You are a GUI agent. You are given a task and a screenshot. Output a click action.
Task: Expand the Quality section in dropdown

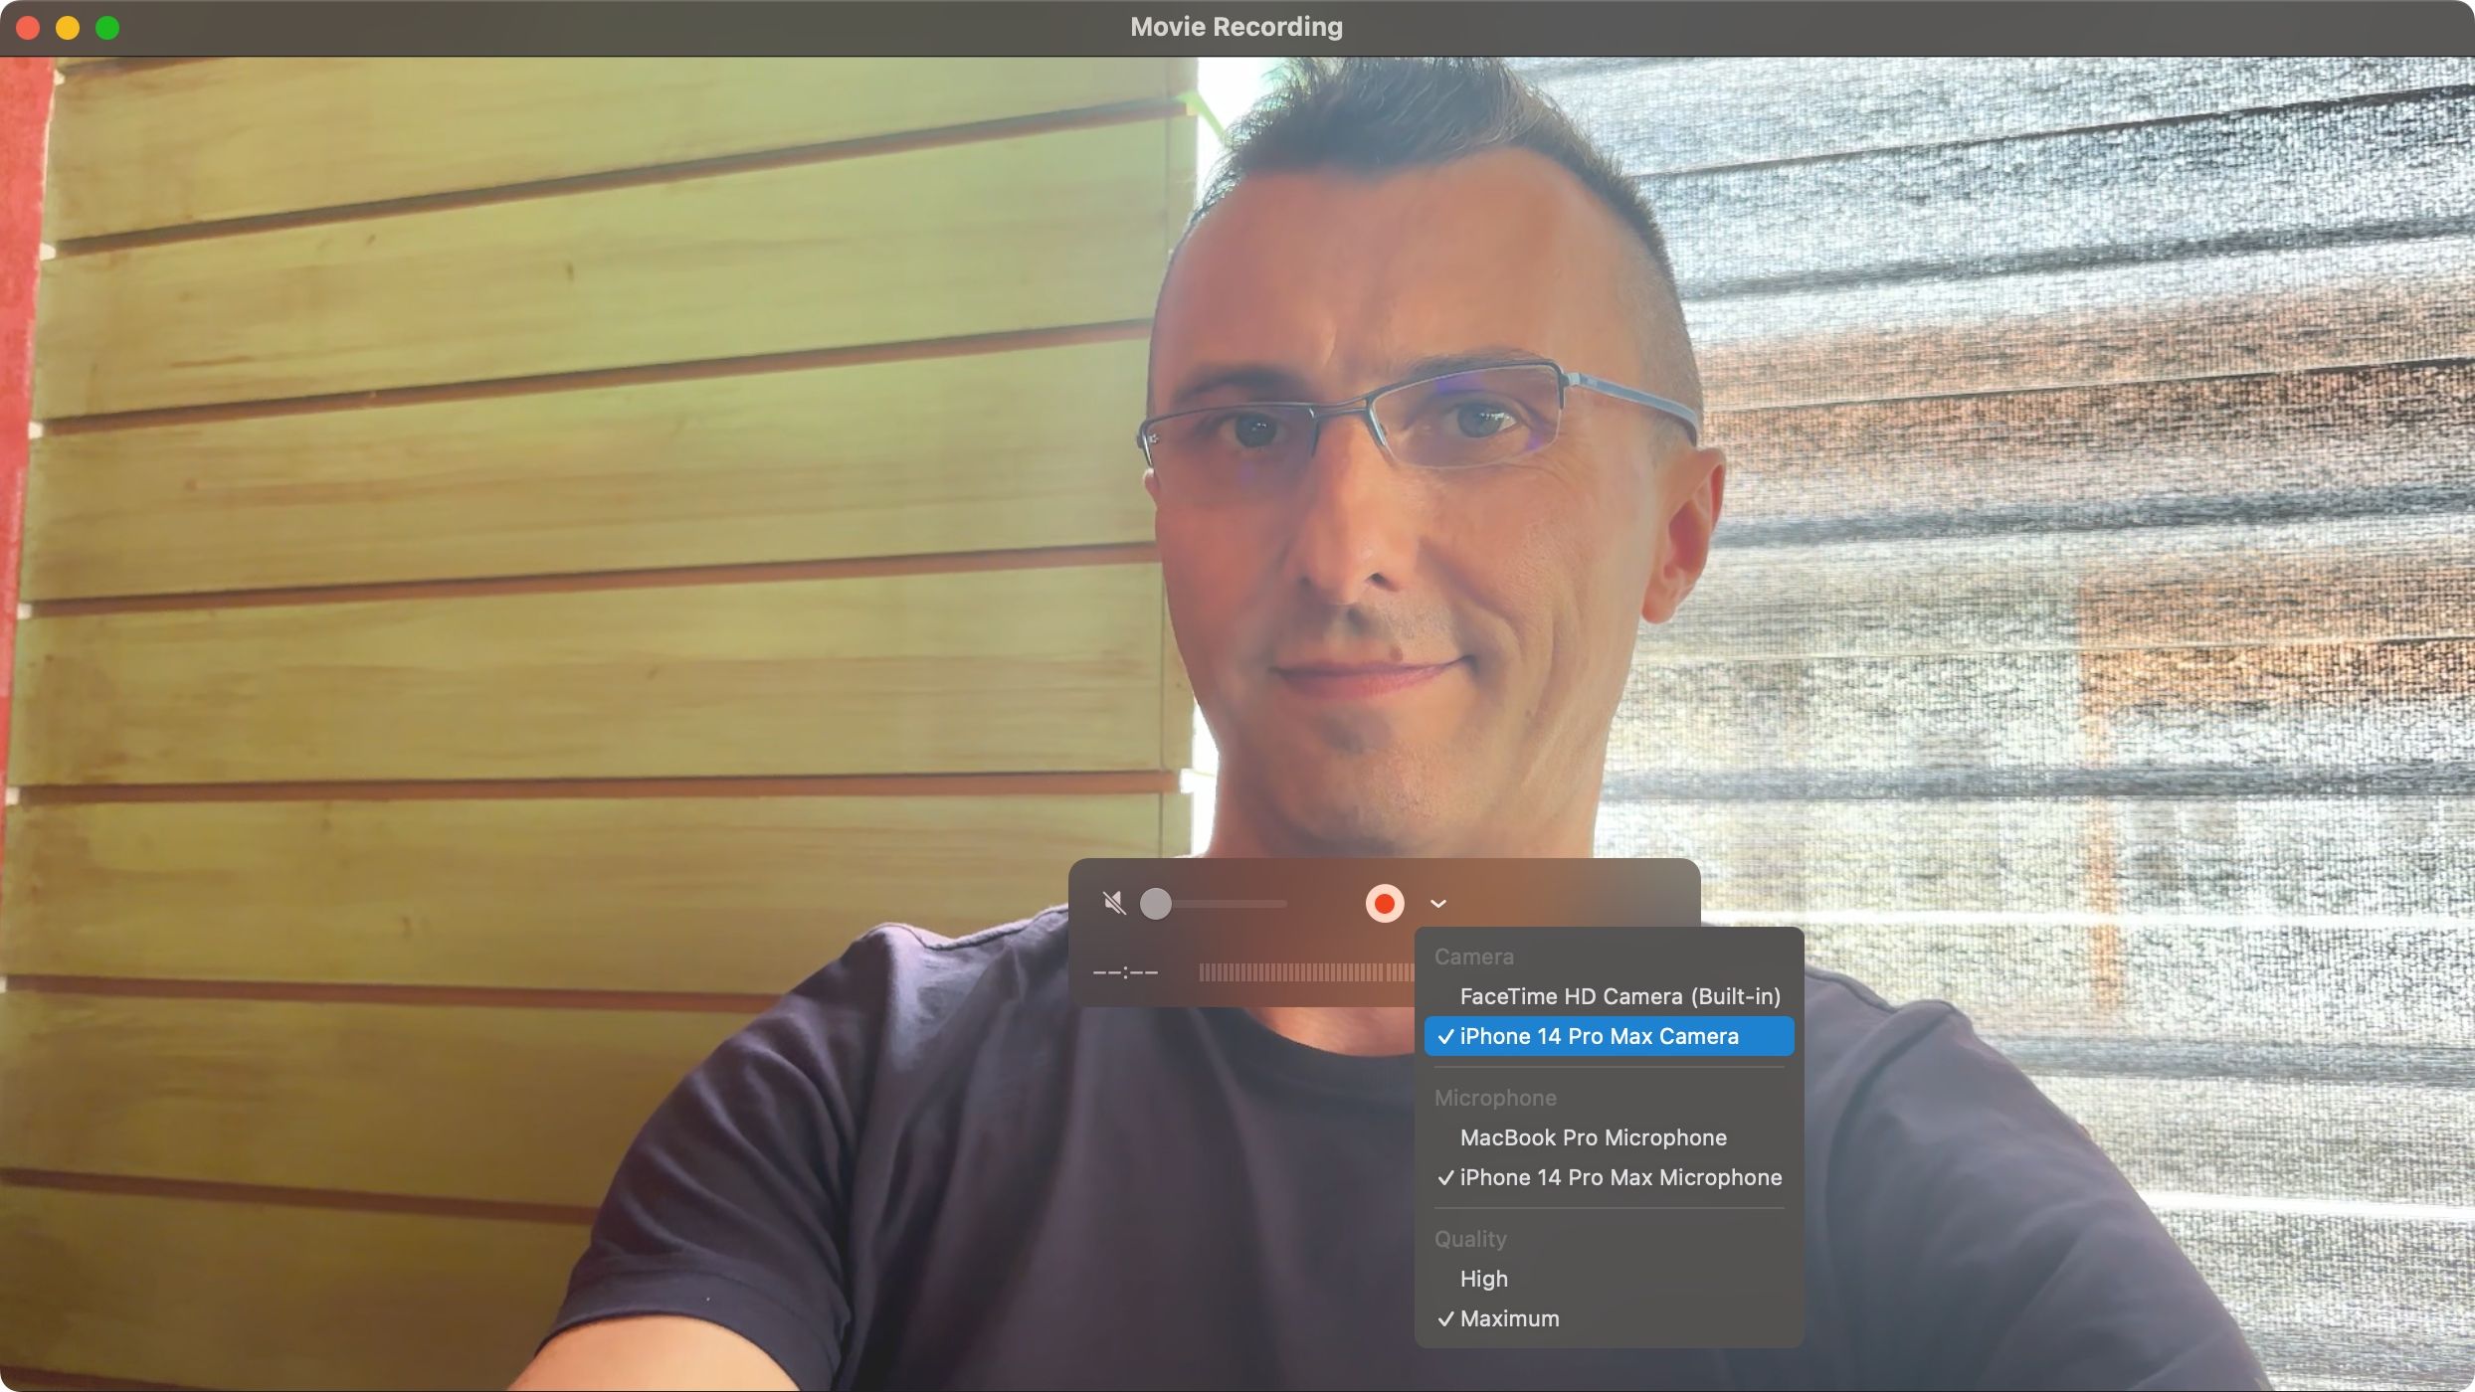[1467, 1239]
